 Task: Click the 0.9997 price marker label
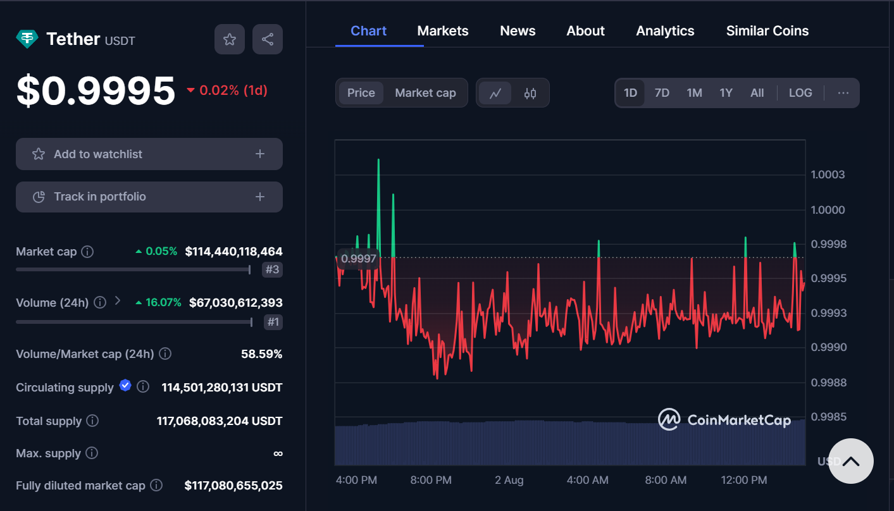click(358, 258)
